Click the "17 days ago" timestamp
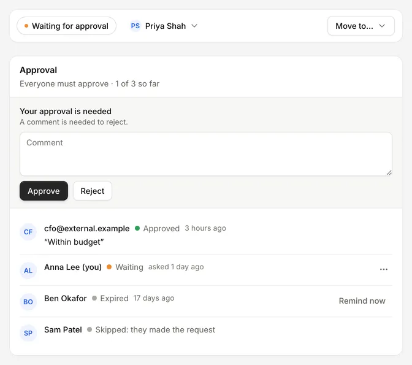The width and height of the screenshot is (412, 365). (154, 298)
